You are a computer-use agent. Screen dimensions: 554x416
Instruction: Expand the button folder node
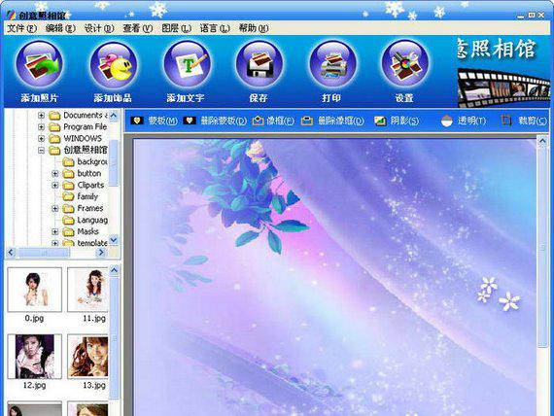click(54, 174)
